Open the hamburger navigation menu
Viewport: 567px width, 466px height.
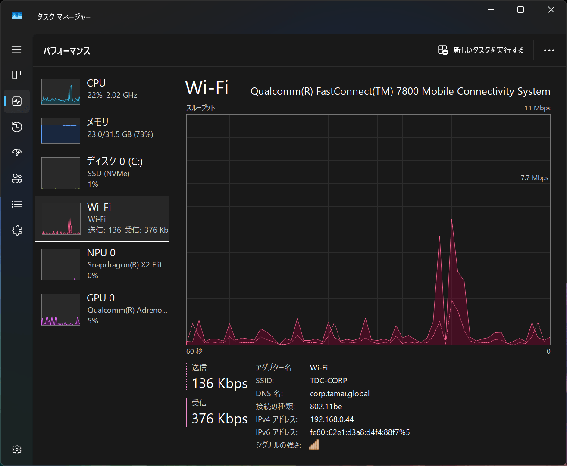(16, 49)
